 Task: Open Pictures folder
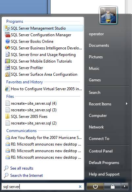(x=96, y=57)
